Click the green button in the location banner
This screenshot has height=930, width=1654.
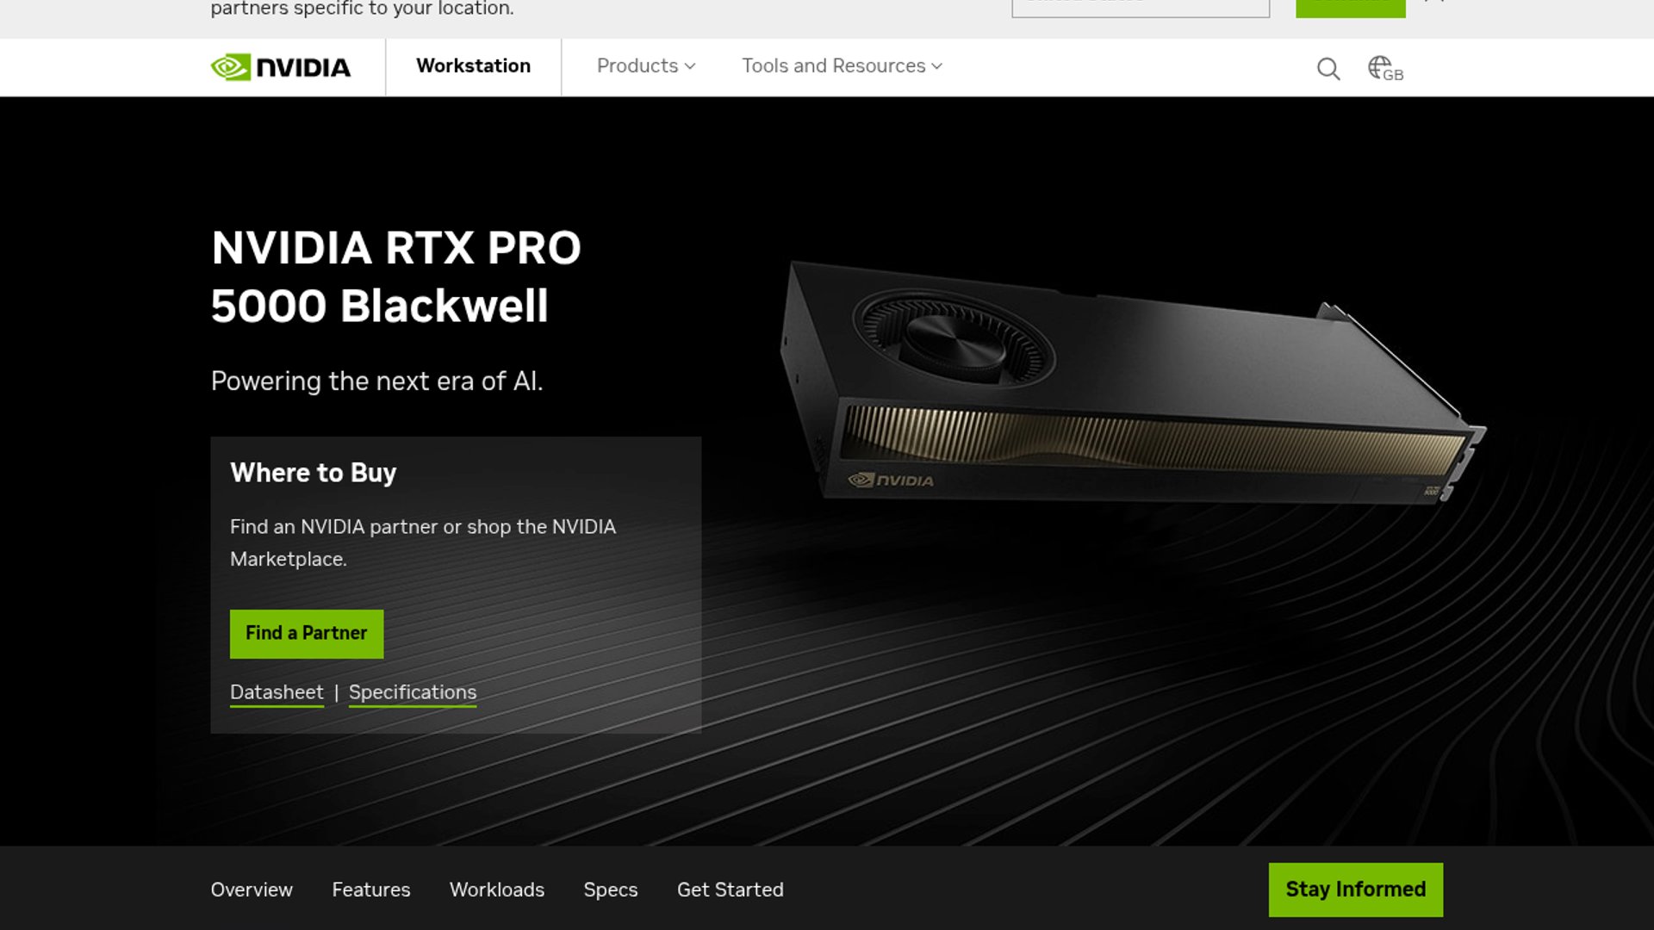click(x=1351, y=7)
